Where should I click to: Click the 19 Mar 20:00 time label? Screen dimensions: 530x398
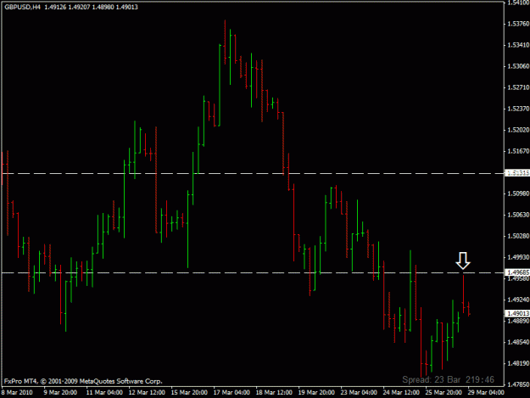(x=316, y=392)
